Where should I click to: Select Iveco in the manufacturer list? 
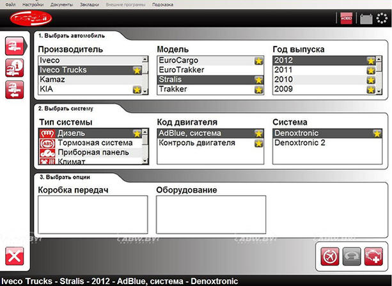(90, 60)
